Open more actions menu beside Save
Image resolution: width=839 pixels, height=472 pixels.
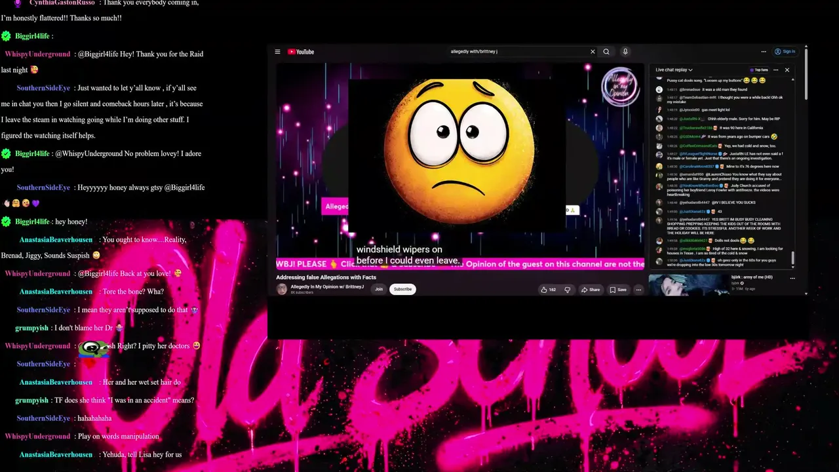tap(638, 289)
